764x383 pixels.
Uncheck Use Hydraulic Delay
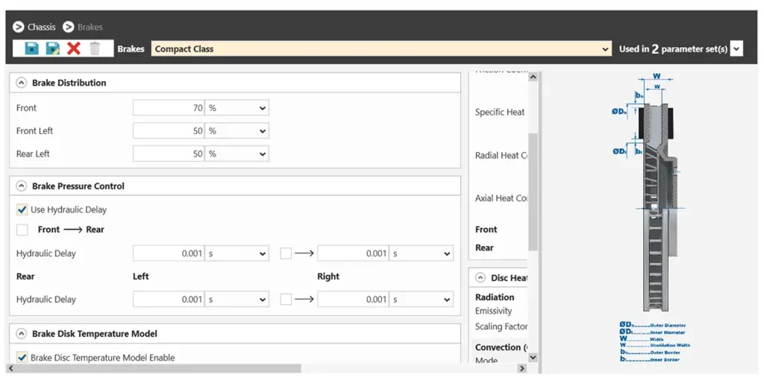(22, 209)
